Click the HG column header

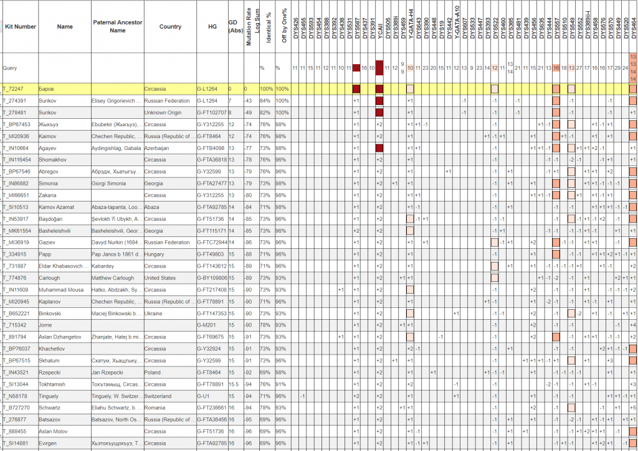tap(212, 27)
